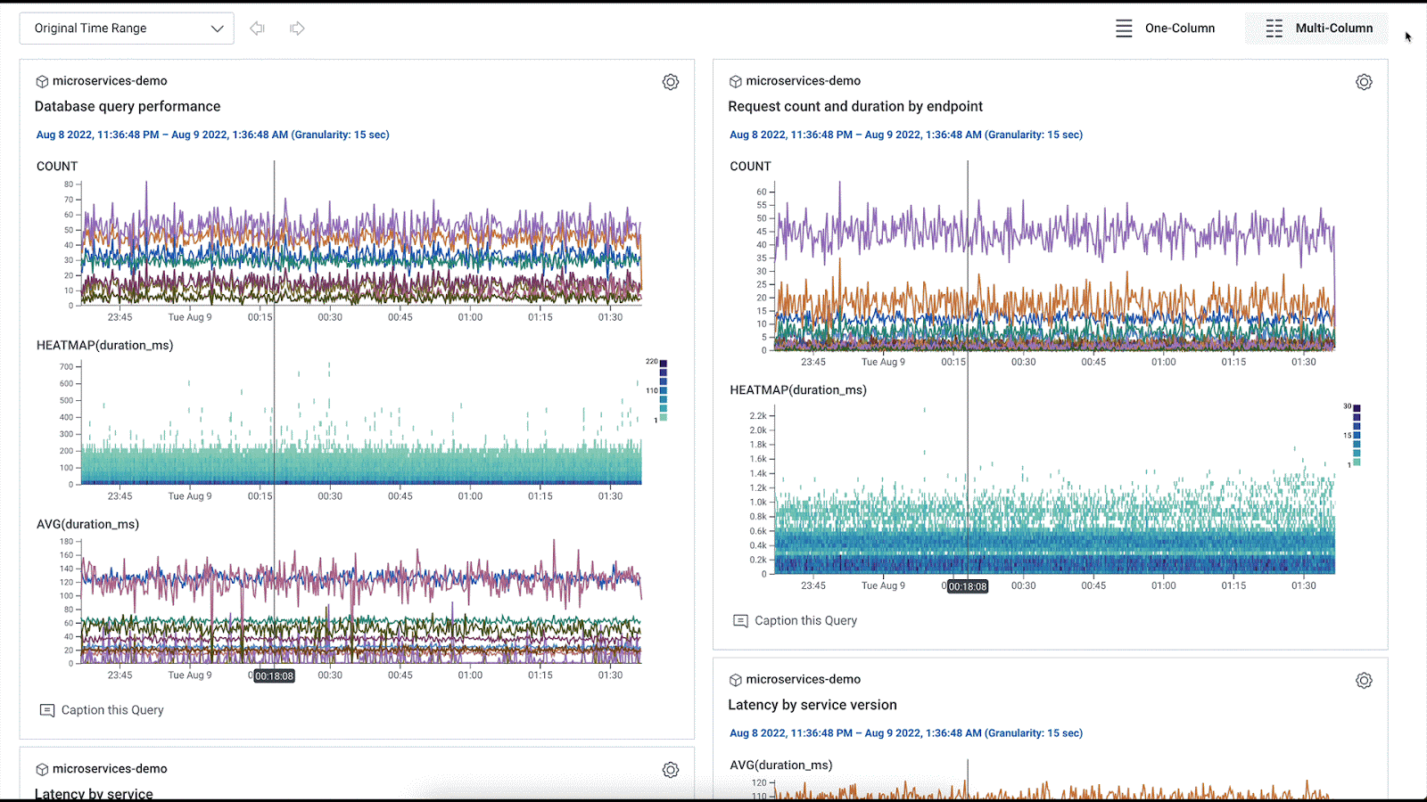Click time range link in Database query panel
The image size is (1427, 802).
click(212, 135)
